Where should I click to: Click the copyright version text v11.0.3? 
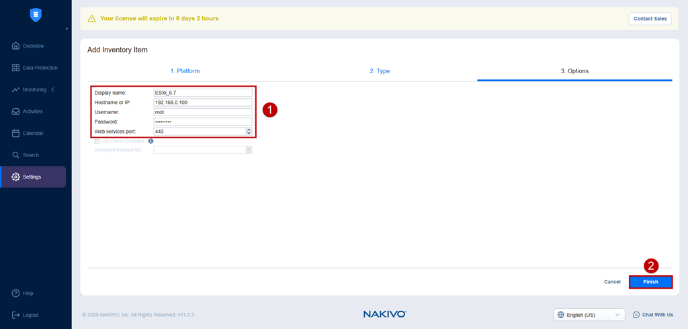click(x=138, y=315)
